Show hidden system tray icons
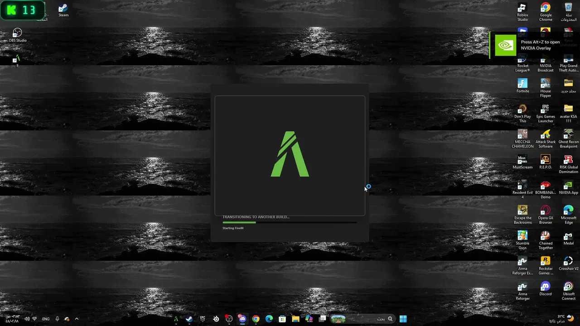 [x=77, y=319]
